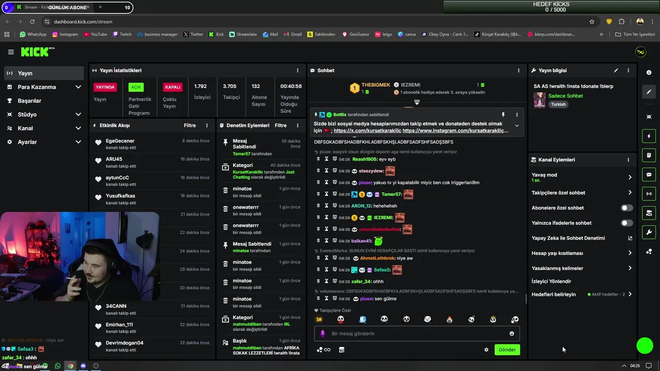The width and height of the screenshot is (660, 371).
Task: Ban zafer_34 using the ban icon
Action: 334,281
